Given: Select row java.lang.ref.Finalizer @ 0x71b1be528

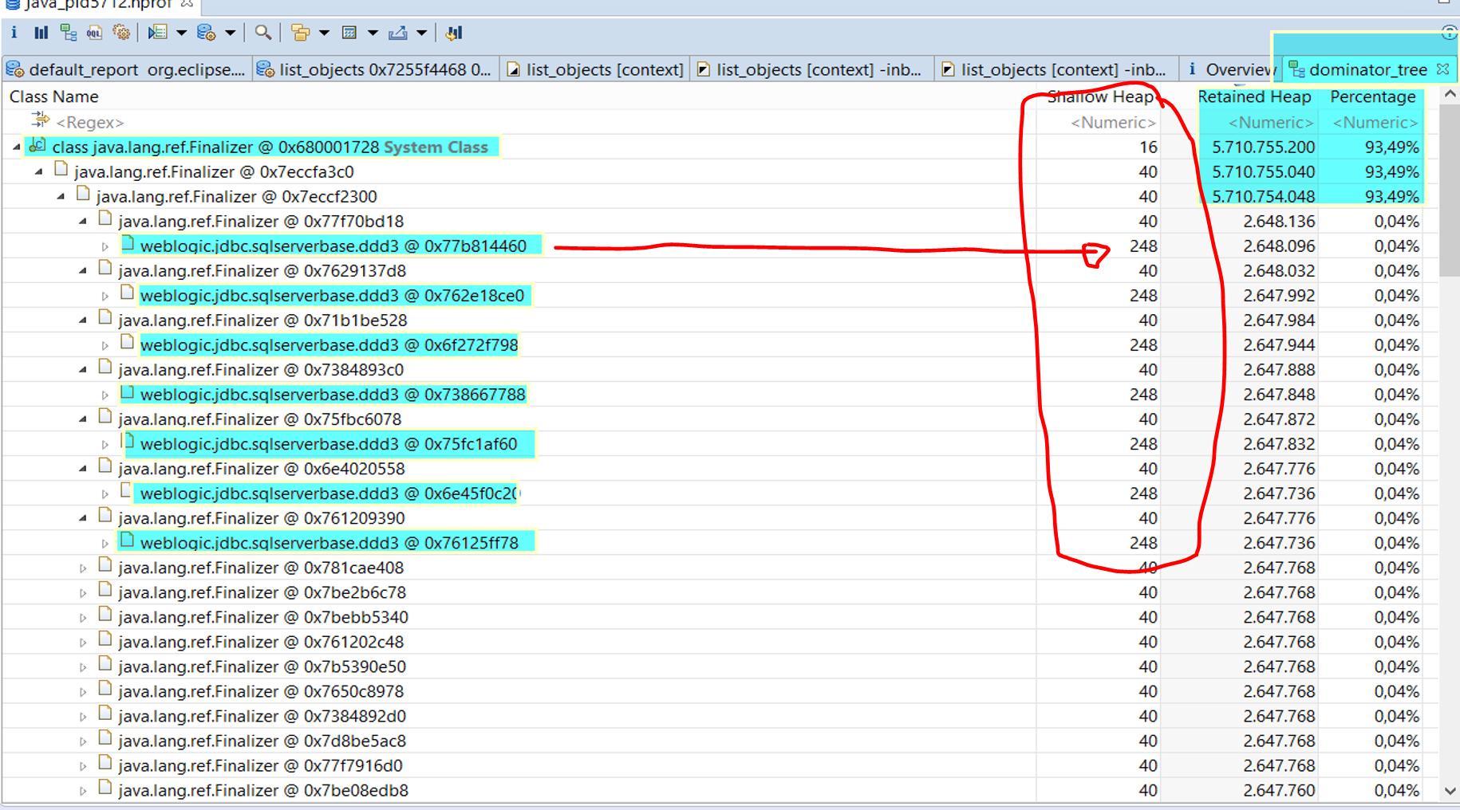Looking at the screenshot, I should pyautogui.click(x=262, y=320).
